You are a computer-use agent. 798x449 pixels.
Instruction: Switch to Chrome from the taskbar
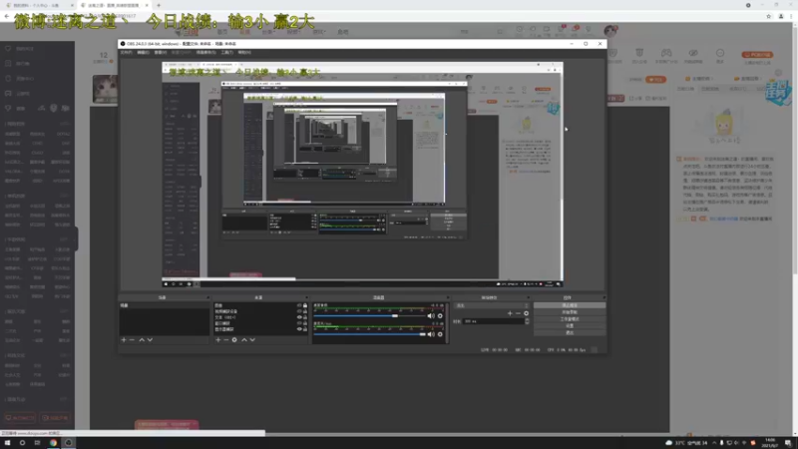tap(53, 443)
